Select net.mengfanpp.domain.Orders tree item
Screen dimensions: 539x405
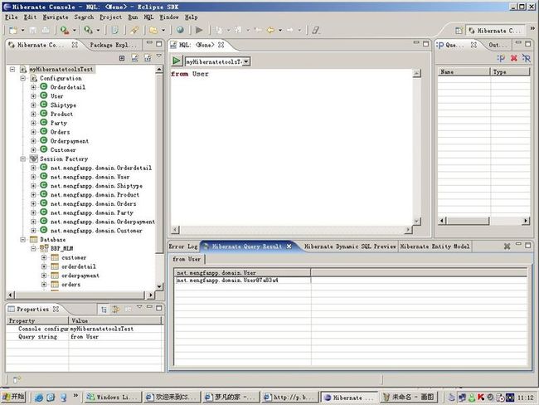pyautogui.click(x=93, y=203)
